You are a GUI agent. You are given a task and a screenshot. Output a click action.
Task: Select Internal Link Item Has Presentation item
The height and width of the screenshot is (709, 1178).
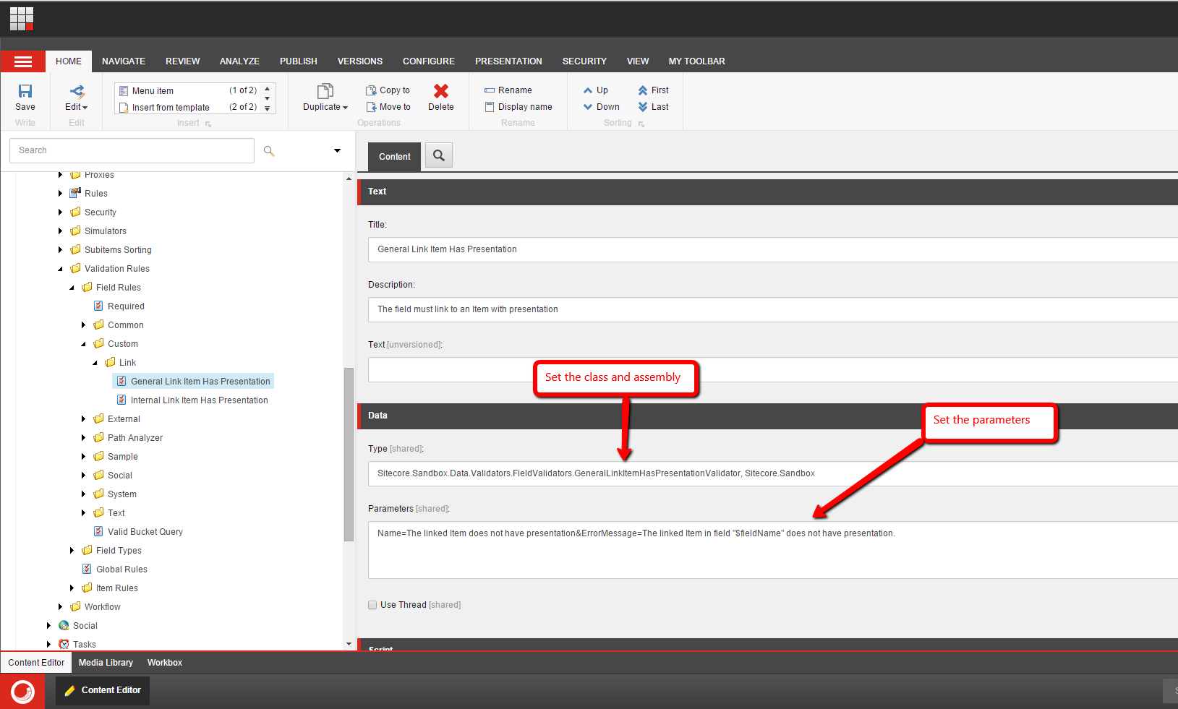coord(199,400)
